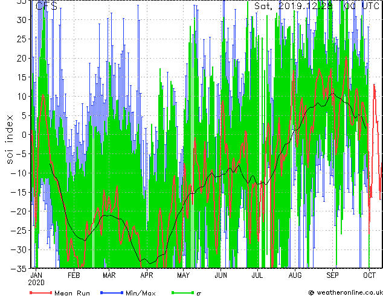383x296 pixels.
Task: Click the JUL axis label
Action: (x=257, y=275)
